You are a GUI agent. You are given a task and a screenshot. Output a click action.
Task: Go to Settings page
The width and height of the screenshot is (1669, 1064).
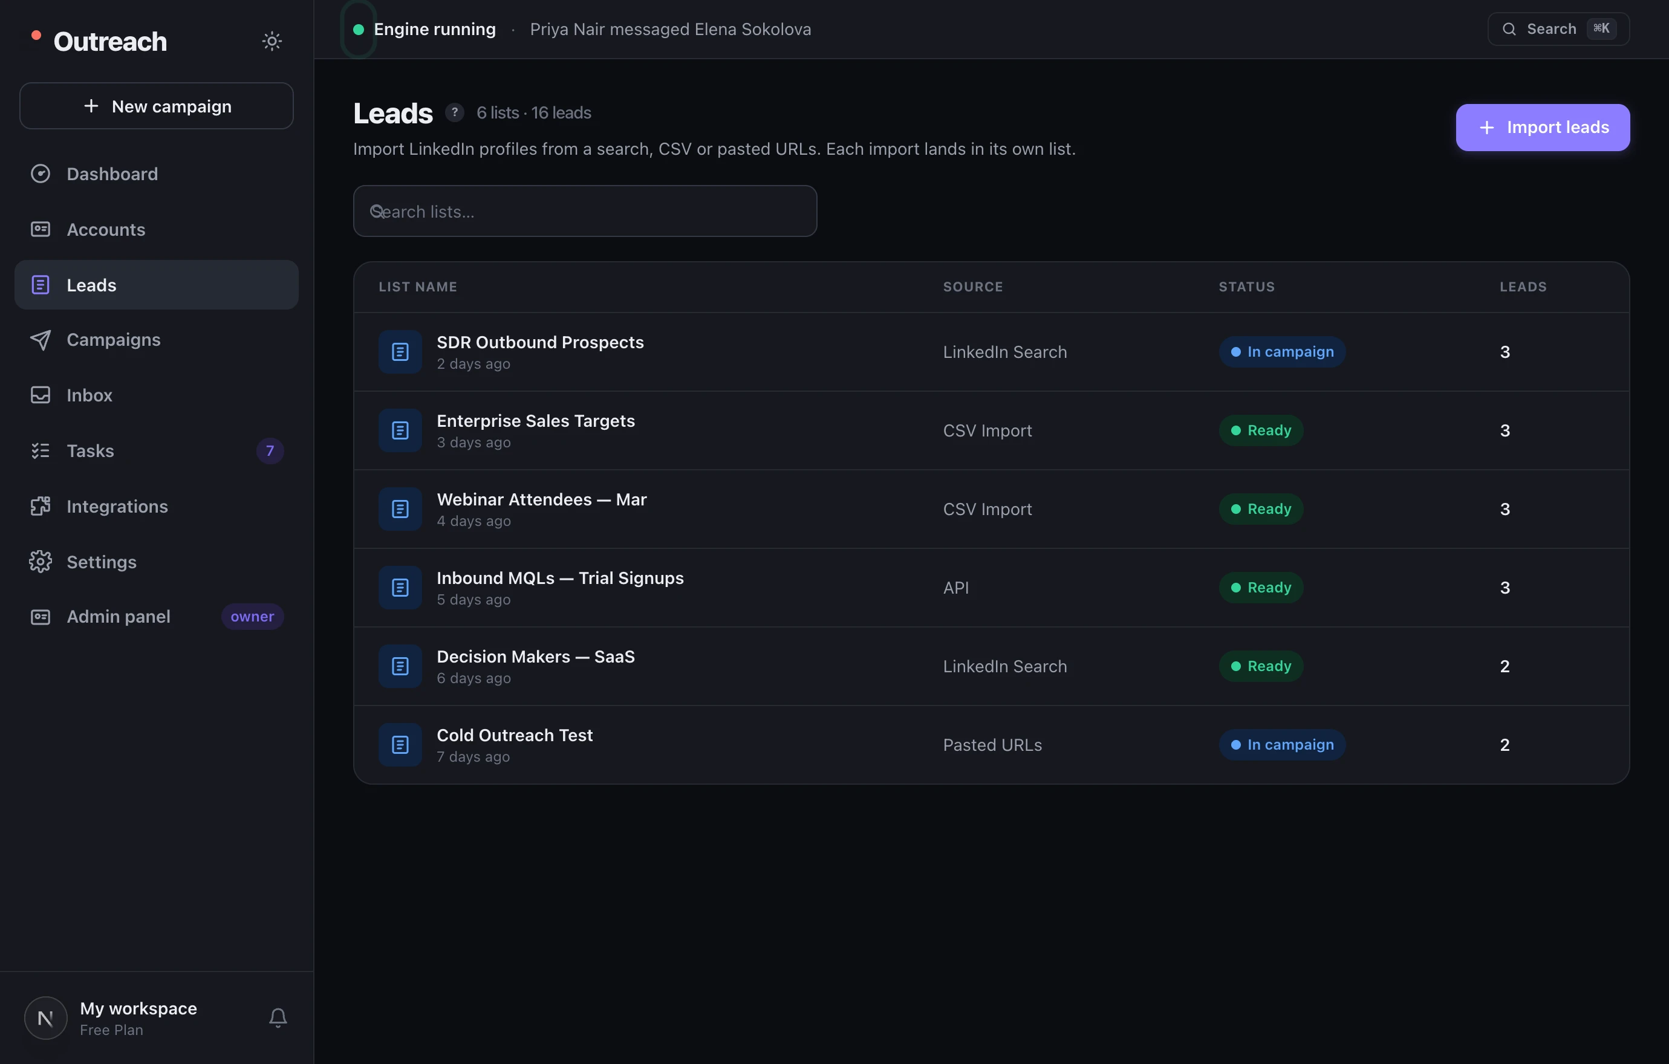click(157, 562)
